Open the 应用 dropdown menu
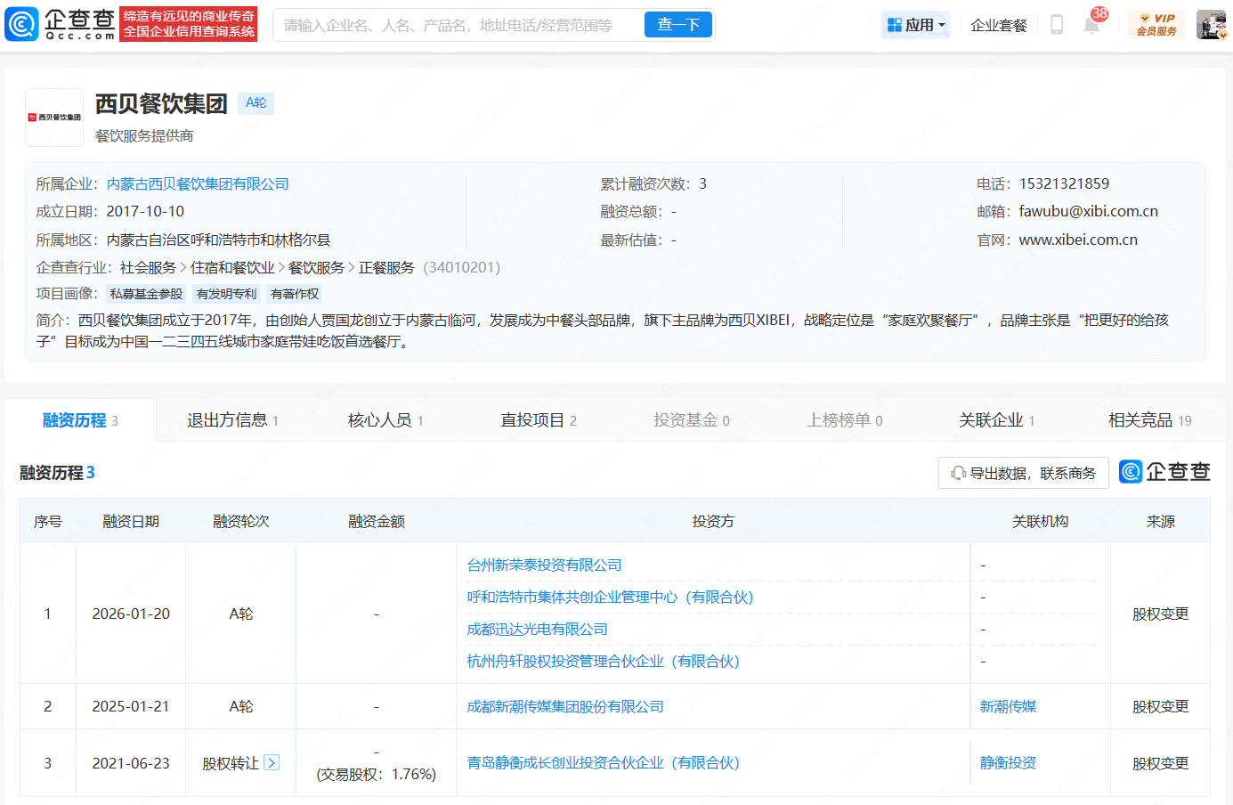 [x=915, y=25]
